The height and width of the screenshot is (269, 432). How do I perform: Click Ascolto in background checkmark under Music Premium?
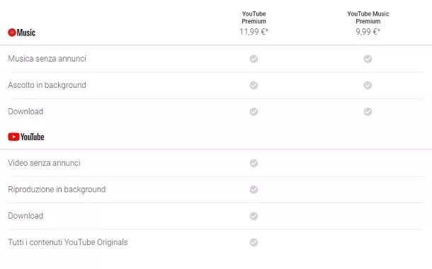(x=368, y=85)
